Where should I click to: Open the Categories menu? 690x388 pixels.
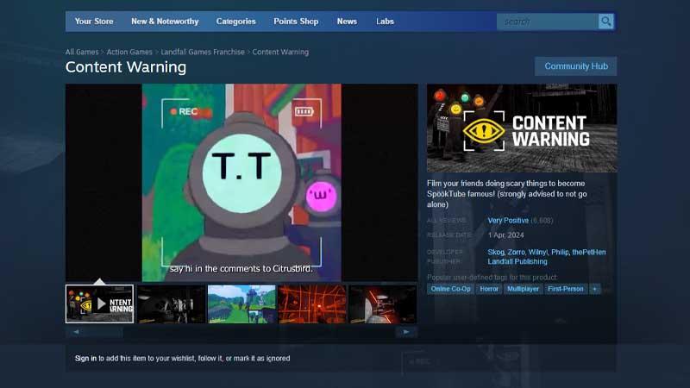point(235,21)
